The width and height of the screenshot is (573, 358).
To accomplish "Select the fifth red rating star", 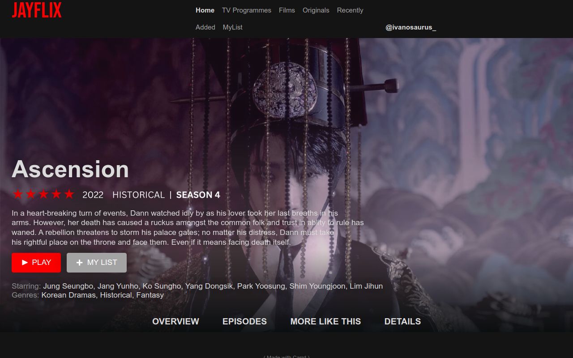I will coord(69,194).
